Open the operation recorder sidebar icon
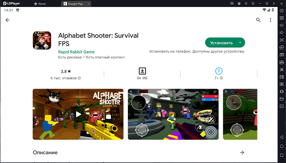Image resolution: width=286 pixels, height=163 pixels. tap(282, 84)
